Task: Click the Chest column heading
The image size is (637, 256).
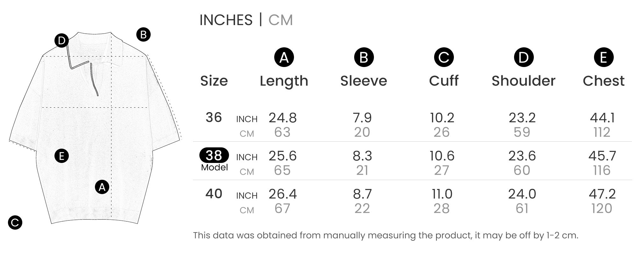Action: (604, 81)
